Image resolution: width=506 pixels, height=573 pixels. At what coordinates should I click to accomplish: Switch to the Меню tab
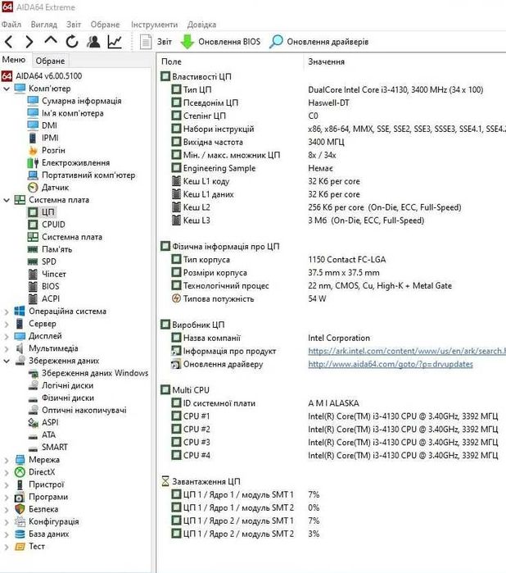[x=14, y=60]
